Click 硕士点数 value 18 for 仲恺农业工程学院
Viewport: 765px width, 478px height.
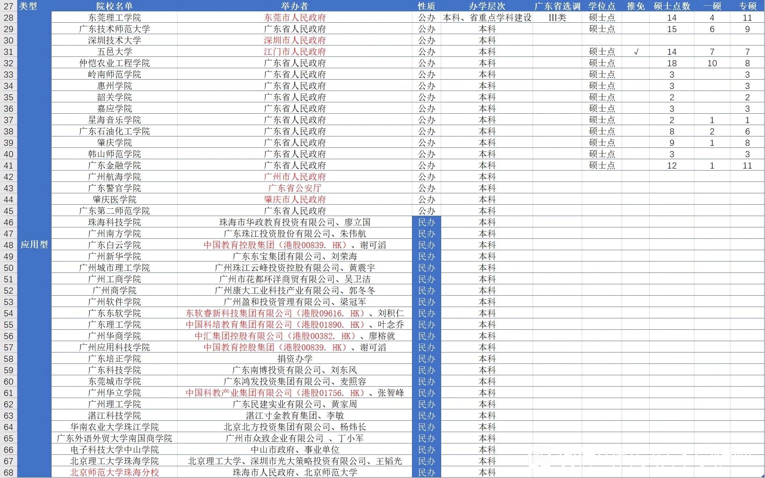pos(672,63)
